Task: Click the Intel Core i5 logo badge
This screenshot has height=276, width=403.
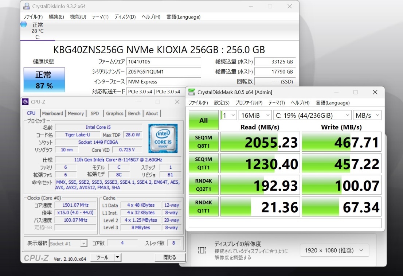Action: [x=163, y=139]
